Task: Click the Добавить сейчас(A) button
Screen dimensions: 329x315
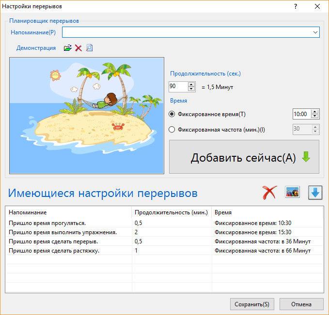Action: (x=244, y=157)
